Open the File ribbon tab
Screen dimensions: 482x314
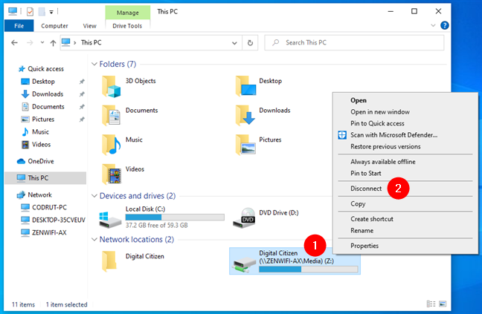point(19,26)
